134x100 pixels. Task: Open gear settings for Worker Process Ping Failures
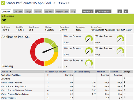[x=125, y=86]
